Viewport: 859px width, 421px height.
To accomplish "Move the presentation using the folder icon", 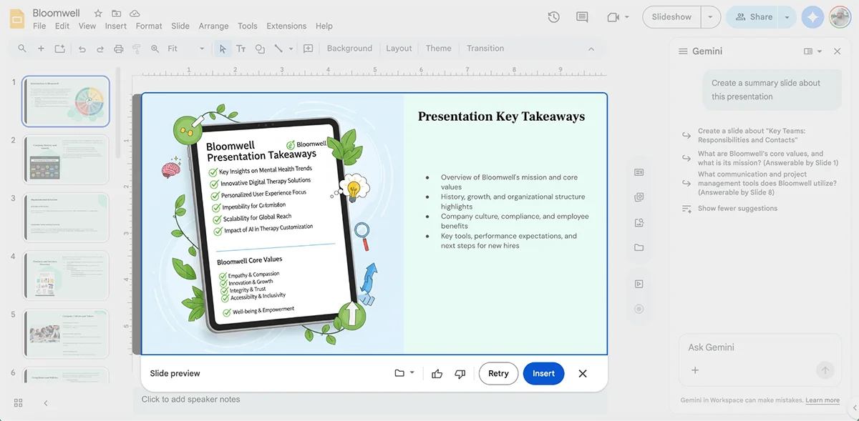I will 116,14.
